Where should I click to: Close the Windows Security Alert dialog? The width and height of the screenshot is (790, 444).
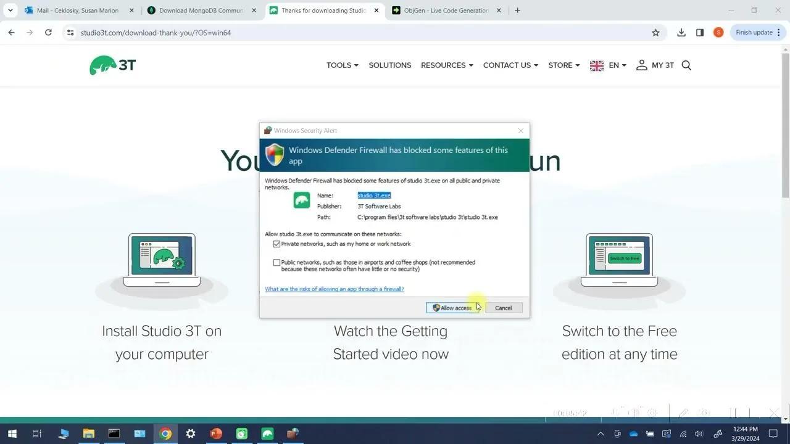tap(521, 131)
